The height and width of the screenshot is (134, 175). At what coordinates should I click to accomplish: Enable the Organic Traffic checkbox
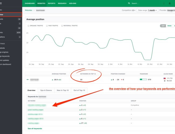point(28,26)
